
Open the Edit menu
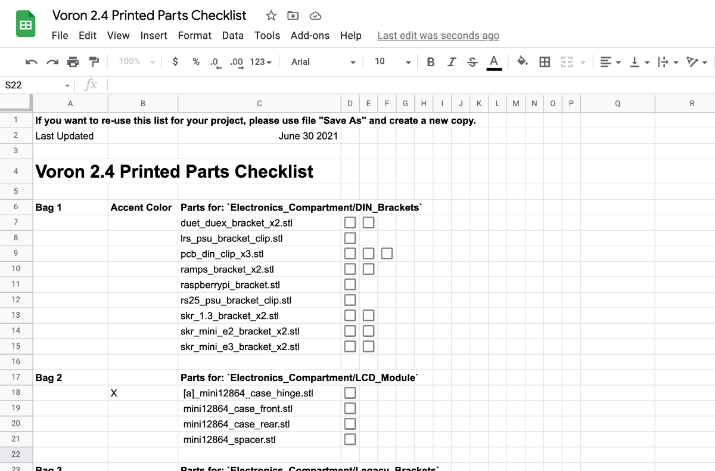[88, 36]
